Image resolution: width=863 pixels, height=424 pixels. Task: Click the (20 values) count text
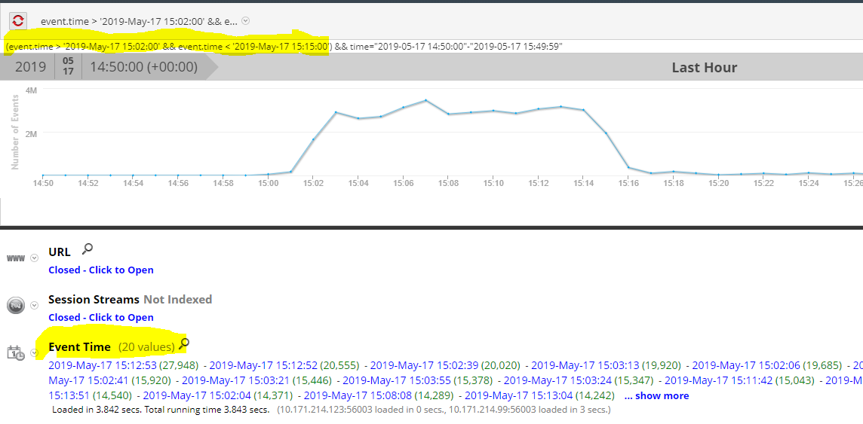146,347
